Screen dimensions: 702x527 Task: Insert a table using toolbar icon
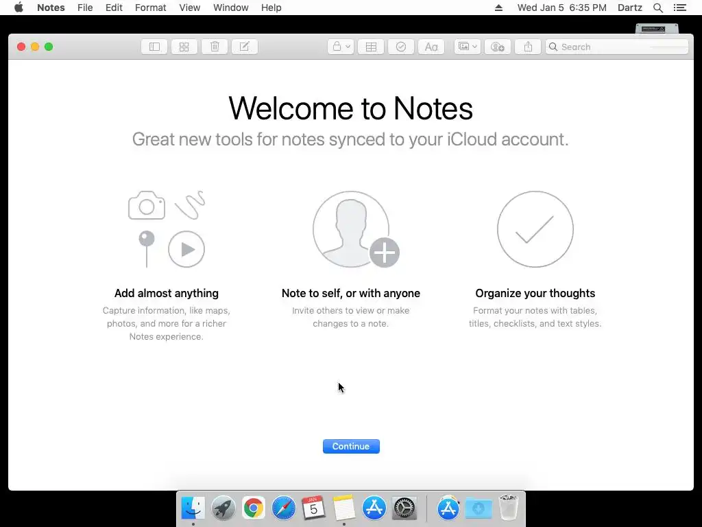[x=371, y=47]
